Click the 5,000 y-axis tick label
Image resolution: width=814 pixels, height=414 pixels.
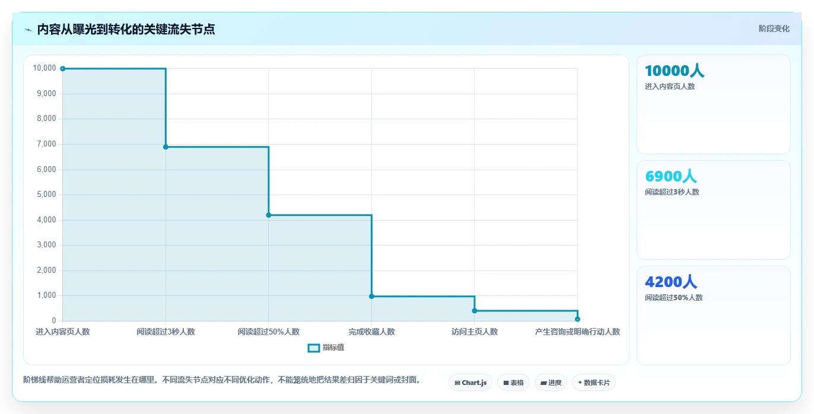46,195
